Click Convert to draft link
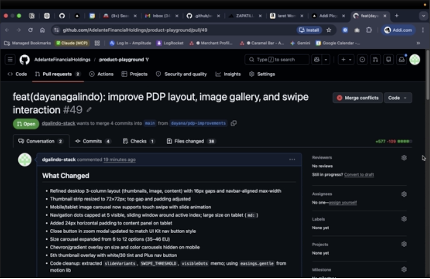Image resolution: width=430 pixels, height=279 pixels. pos(359,175)
